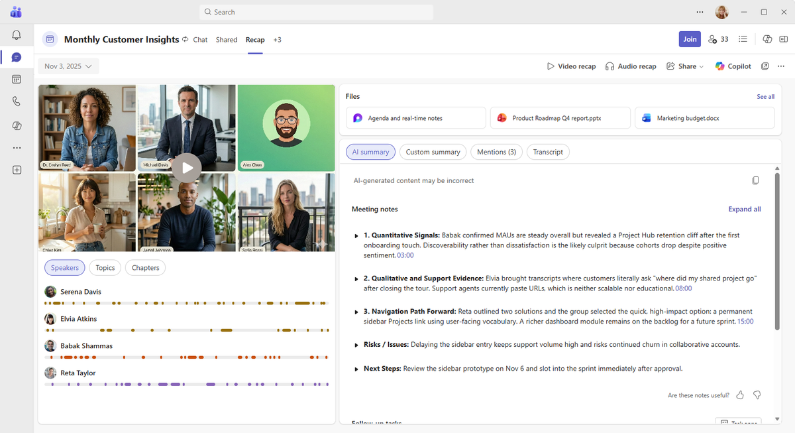Open more apps ellipsis in sidebar
Screen dimensions: 795x433
pyautogui.click(x=17, y=148)
